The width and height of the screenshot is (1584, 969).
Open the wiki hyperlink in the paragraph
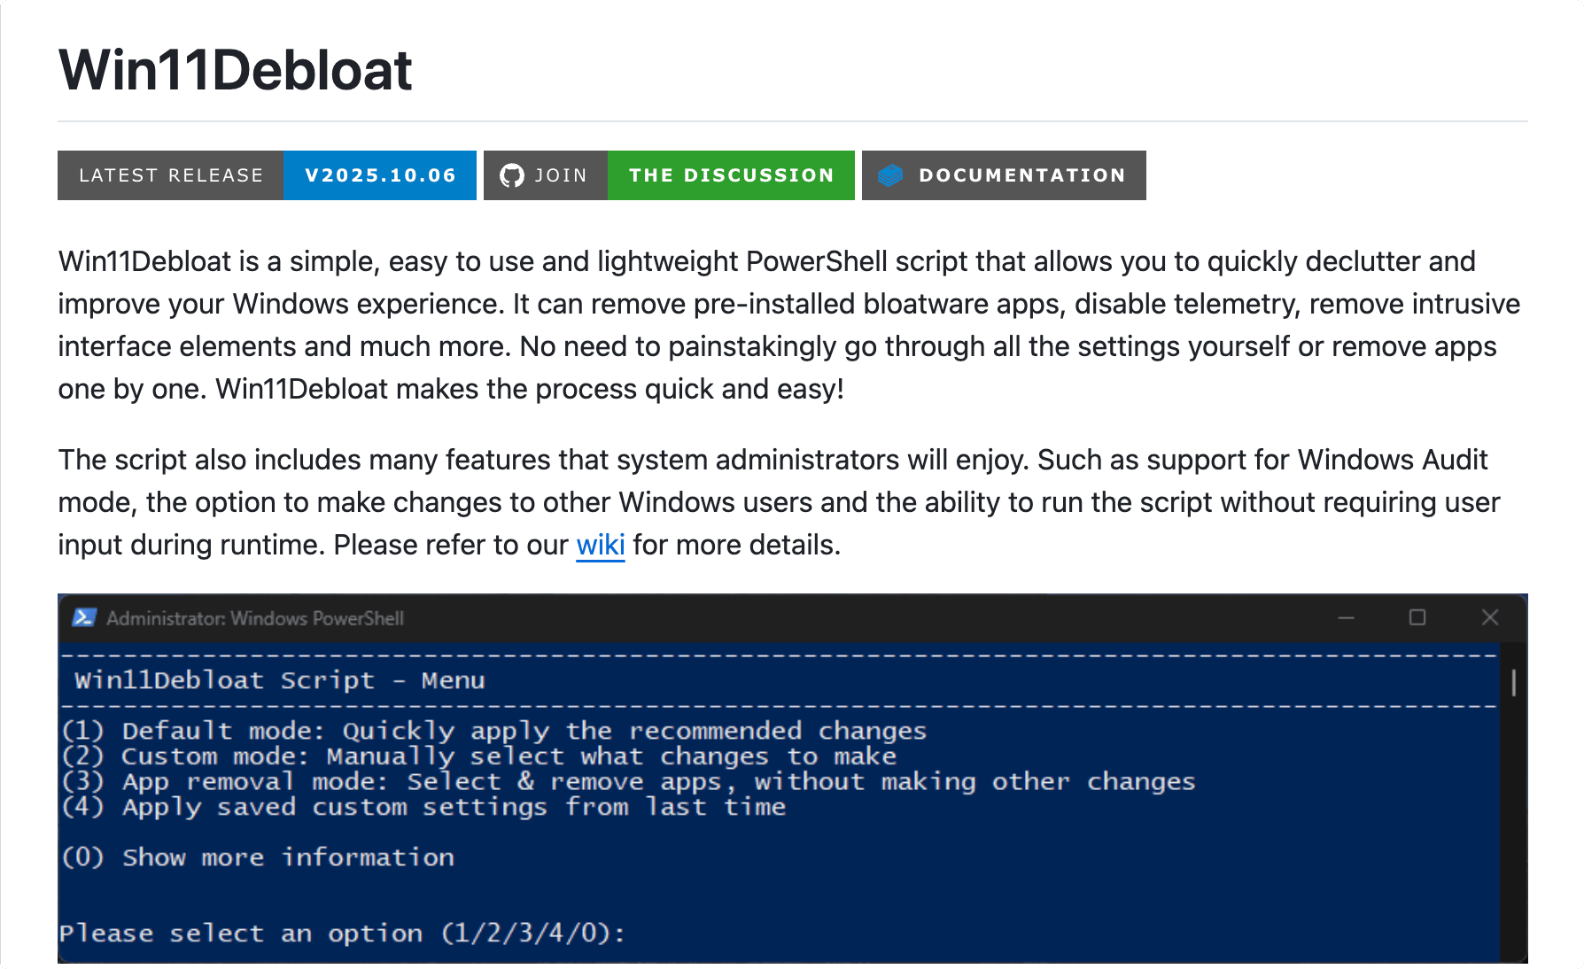[x=600, y=545]
